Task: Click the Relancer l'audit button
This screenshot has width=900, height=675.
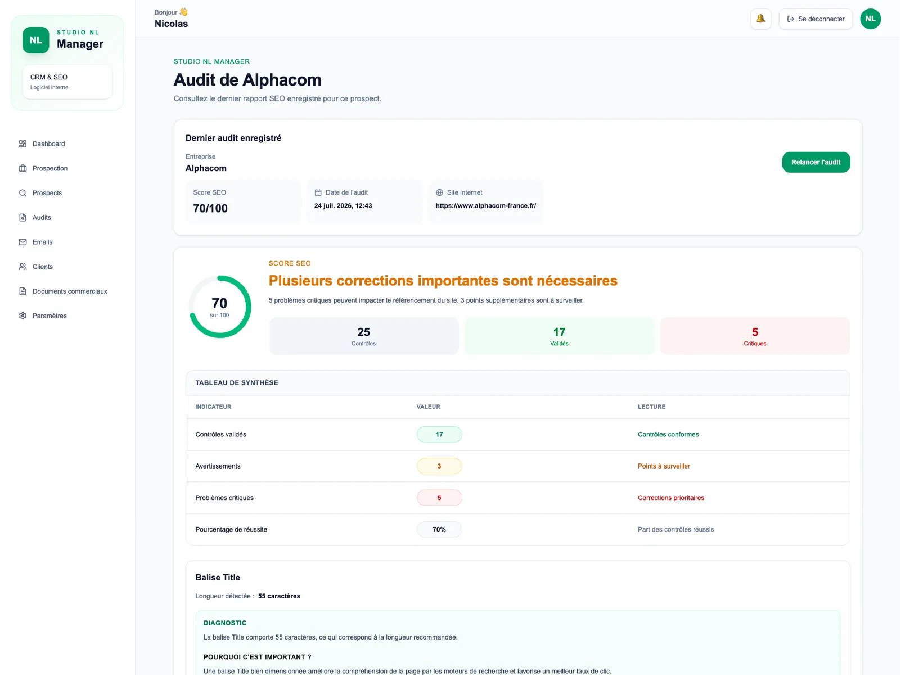Action: pos(816,162)
